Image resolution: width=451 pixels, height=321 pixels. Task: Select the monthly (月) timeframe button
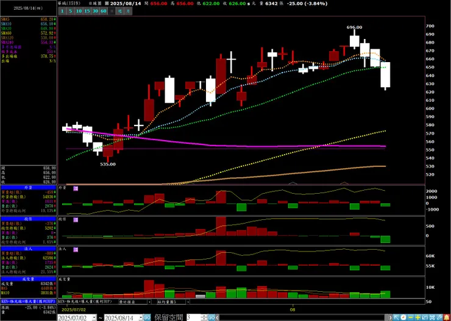coord(128,11)
